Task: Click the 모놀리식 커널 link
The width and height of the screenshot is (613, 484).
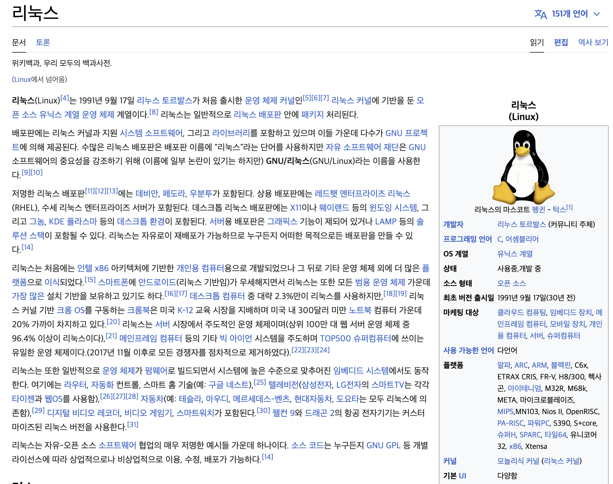Action: click(x=518, y=461)
